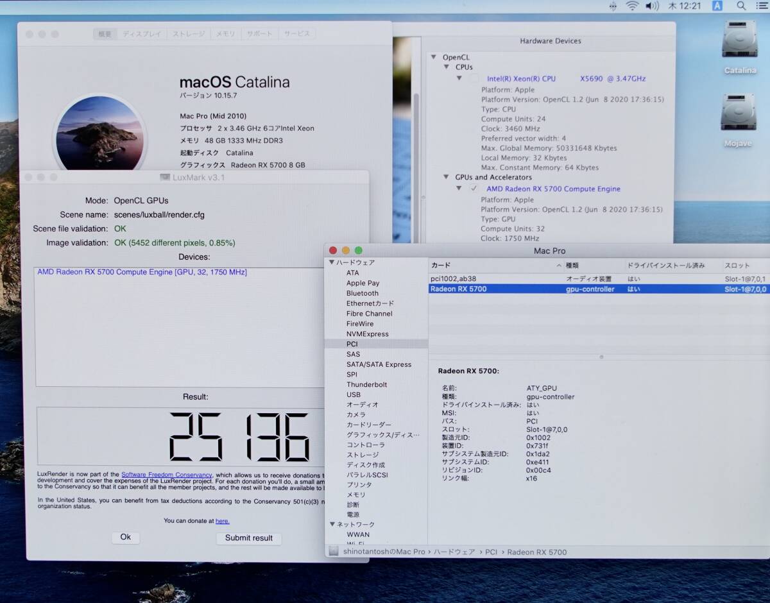Screen dimensions: 770x603
Task: Open the blue A input source icon
Action: point(717,6)
